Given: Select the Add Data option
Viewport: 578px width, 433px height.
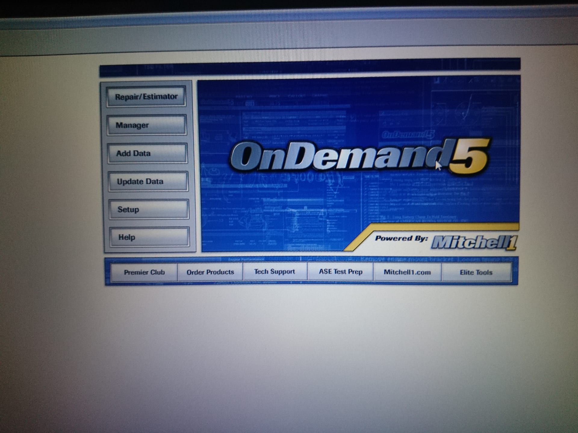Looking at the screenshot, I should (148, 153).
